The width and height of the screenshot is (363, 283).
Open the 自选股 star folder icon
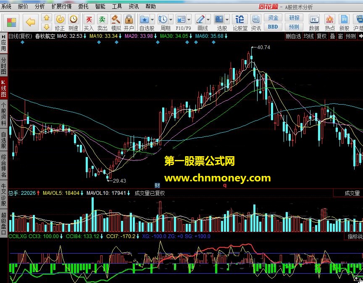click(x=145, y=19)
